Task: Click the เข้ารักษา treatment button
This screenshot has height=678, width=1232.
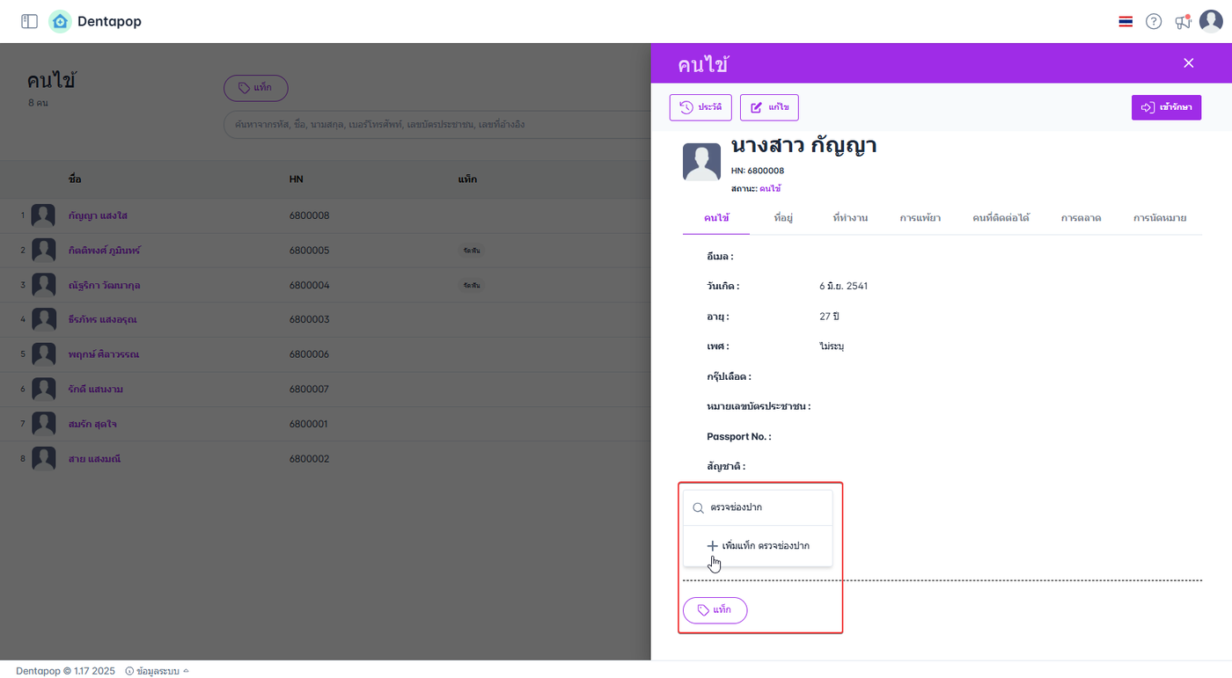Action: pos(1166,107)
